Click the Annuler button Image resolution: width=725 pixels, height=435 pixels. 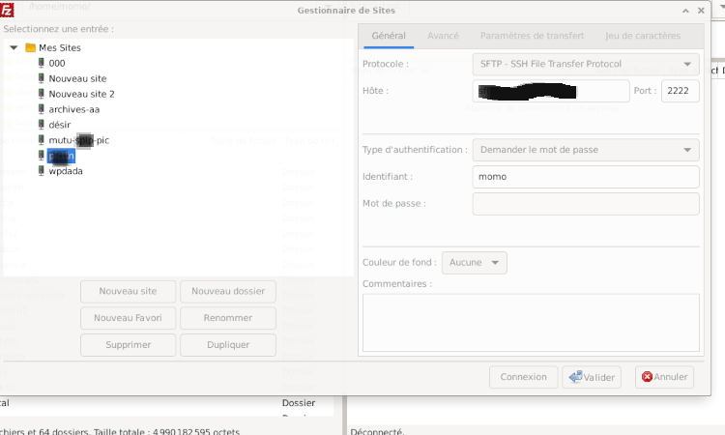(x=664, y=377)
